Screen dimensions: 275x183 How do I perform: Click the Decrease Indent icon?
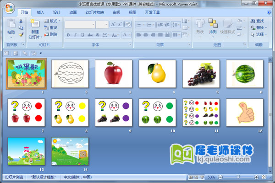pyautogui.click(x=160, y=25)
